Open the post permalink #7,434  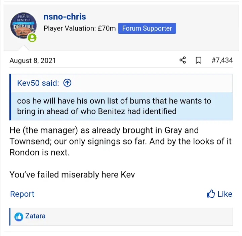point(222,61)
